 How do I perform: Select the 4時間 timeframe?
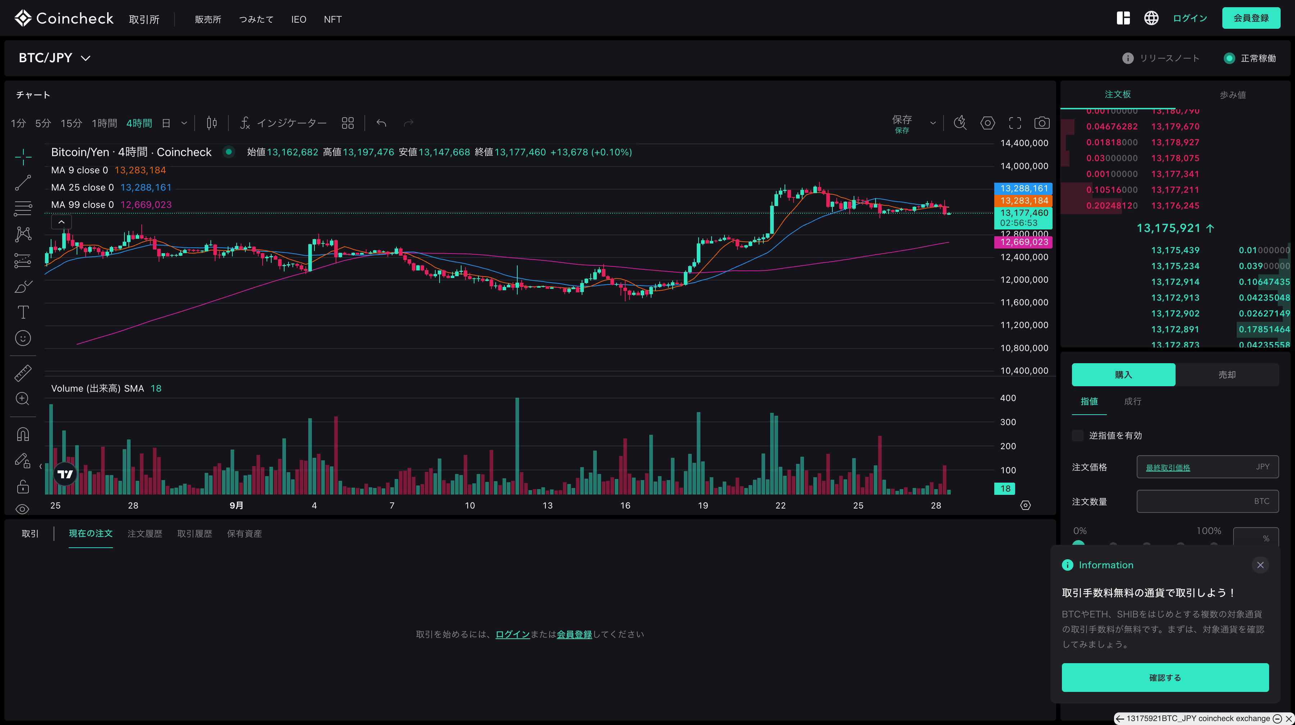[139, 123]
